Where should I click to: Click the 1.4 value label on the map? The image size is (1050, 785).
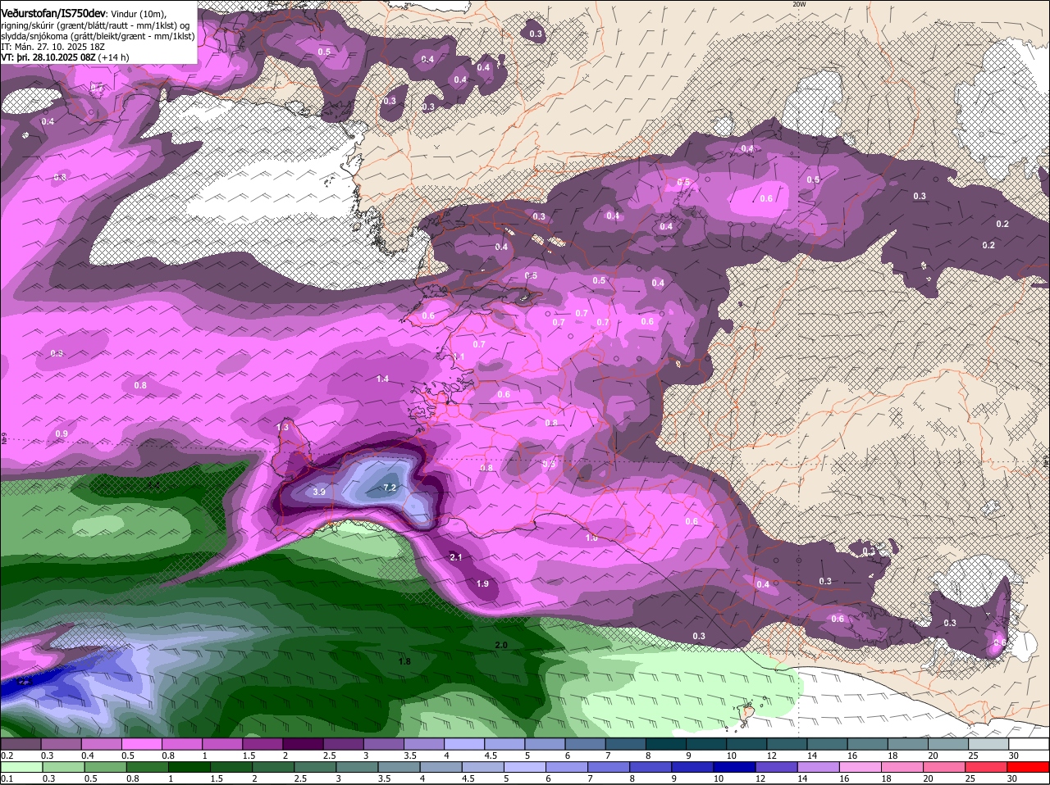click(x=382, y=379)
